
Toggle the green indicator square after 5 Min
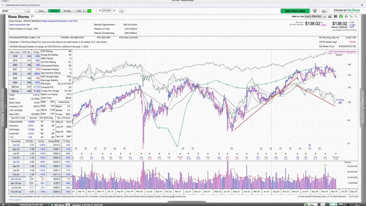[x=89, y=11]
